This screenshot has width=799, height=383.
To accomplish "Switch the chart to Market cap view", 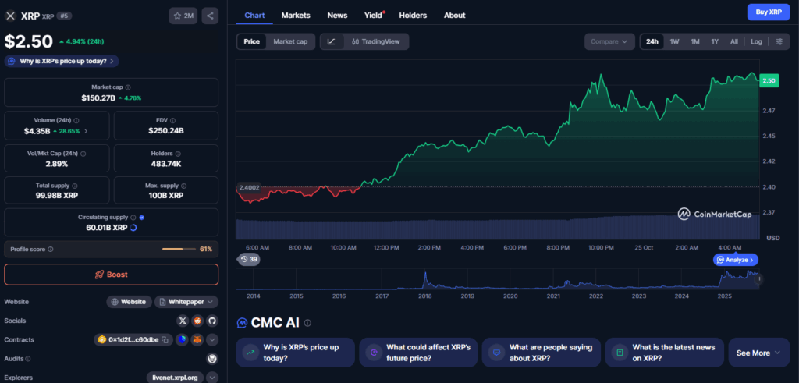I will 289,41.
